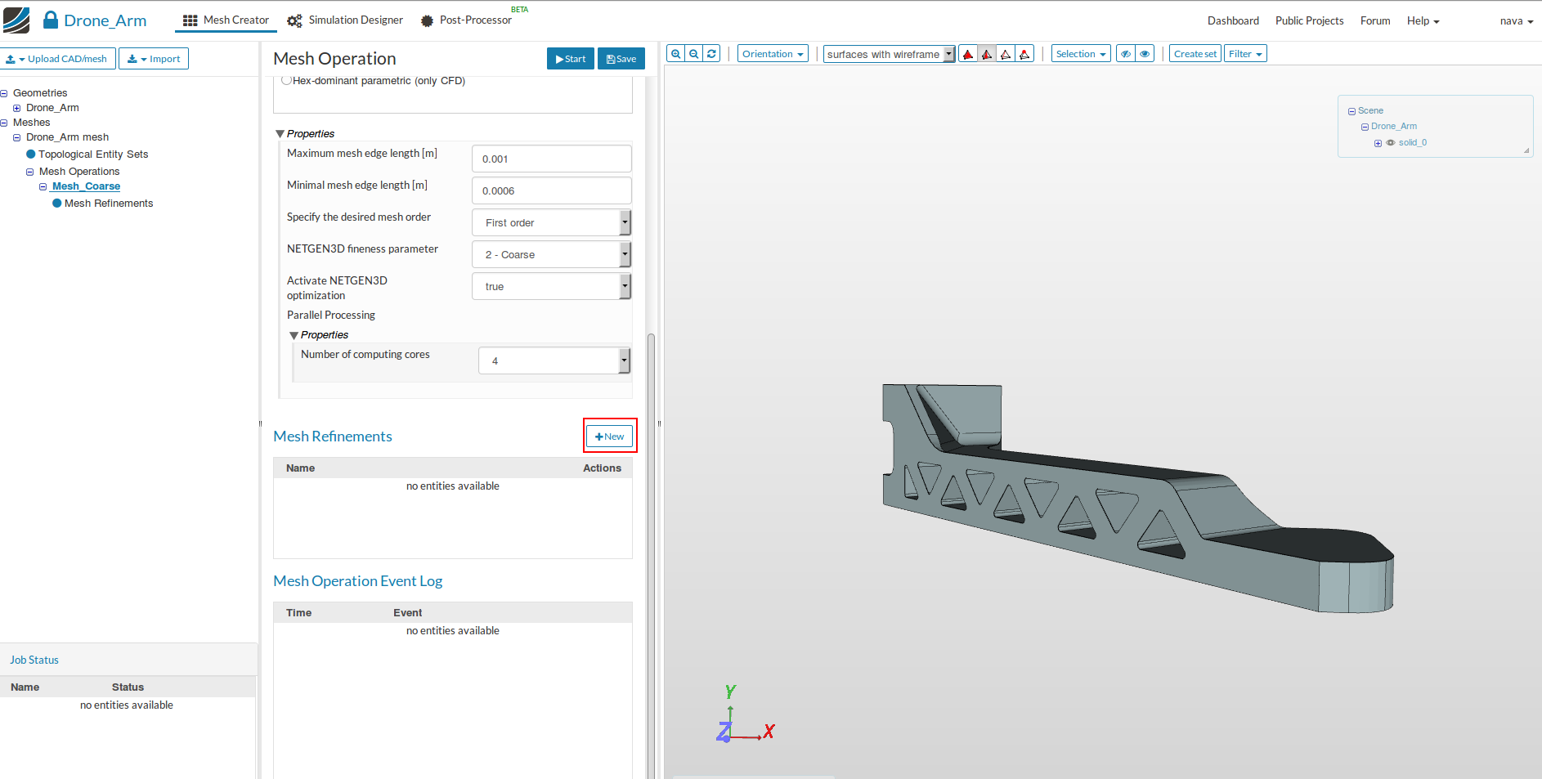Zoom in on the 3D viewer
The height and width of the screenshot is (779, 1542).
[676, 54]
